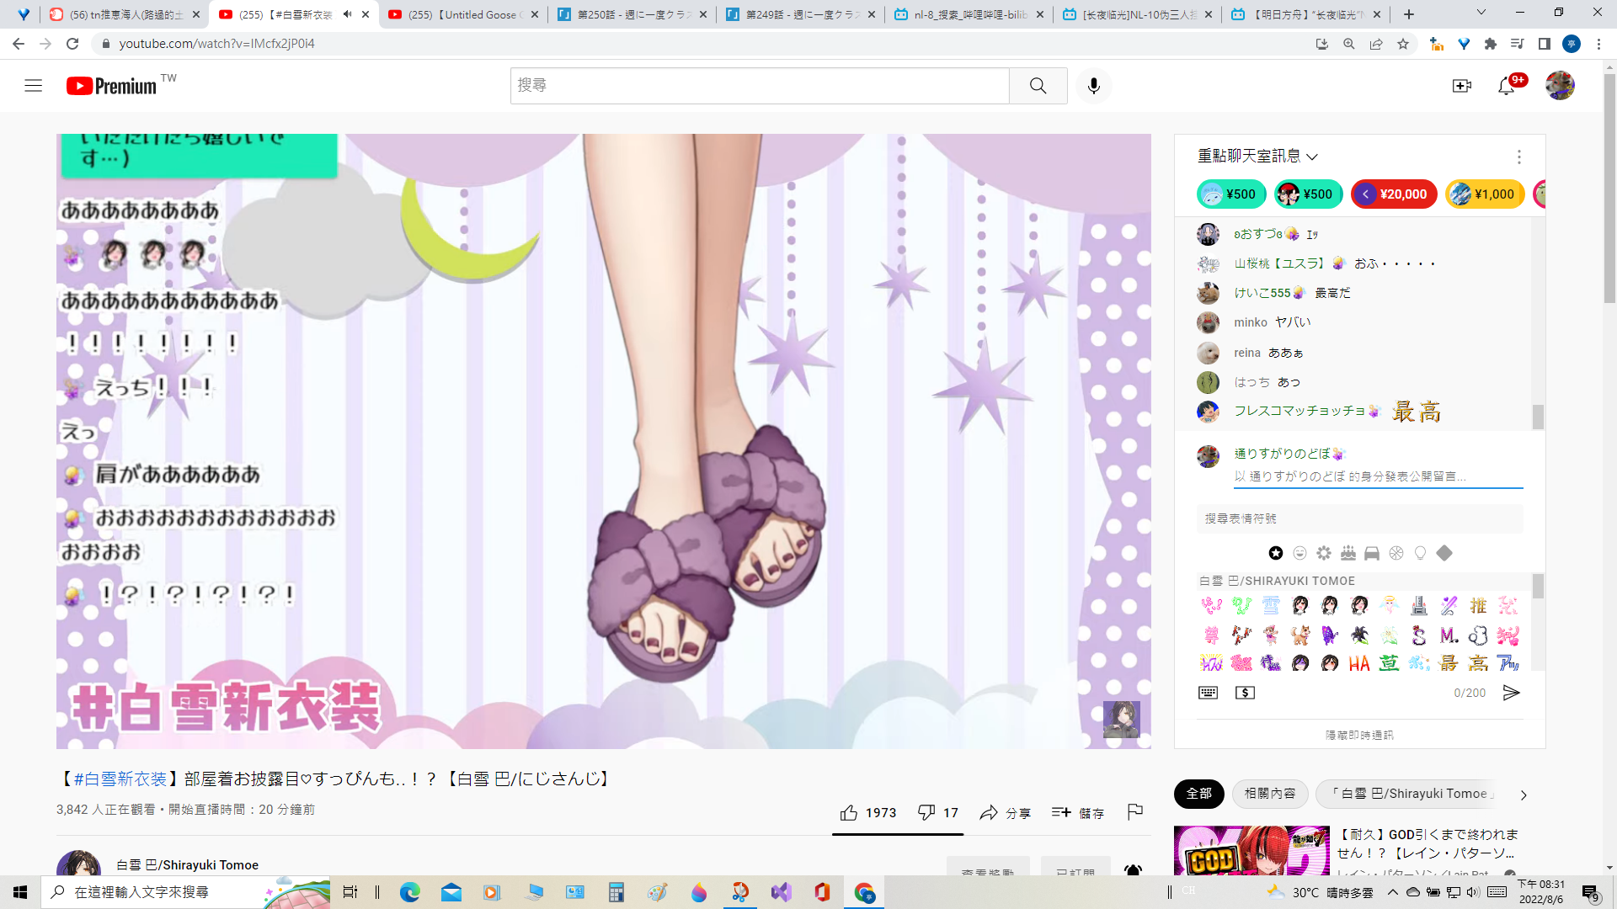Click the share page icon in address bar

[x=1376, y=44]
